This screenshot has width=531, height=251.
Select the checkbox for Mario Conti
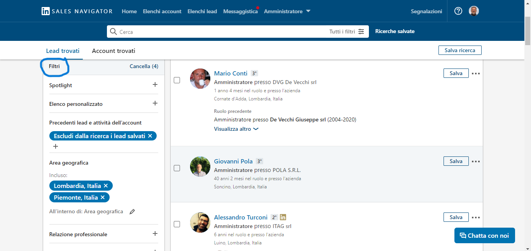point(177,80)
